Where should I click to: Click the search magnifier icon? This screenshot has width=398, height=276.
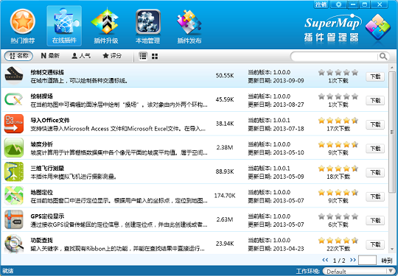[x=383, y=56]
